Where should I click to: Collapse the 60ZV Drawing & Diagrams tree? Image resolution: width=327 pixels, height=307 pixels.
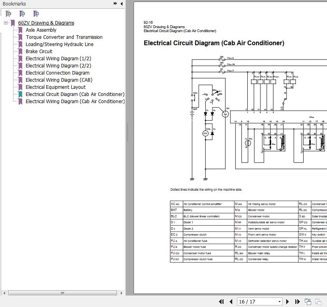pos(6,23)
